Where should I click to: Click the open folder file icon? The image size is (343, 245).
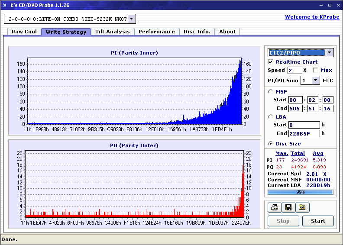tap(302, 207)
